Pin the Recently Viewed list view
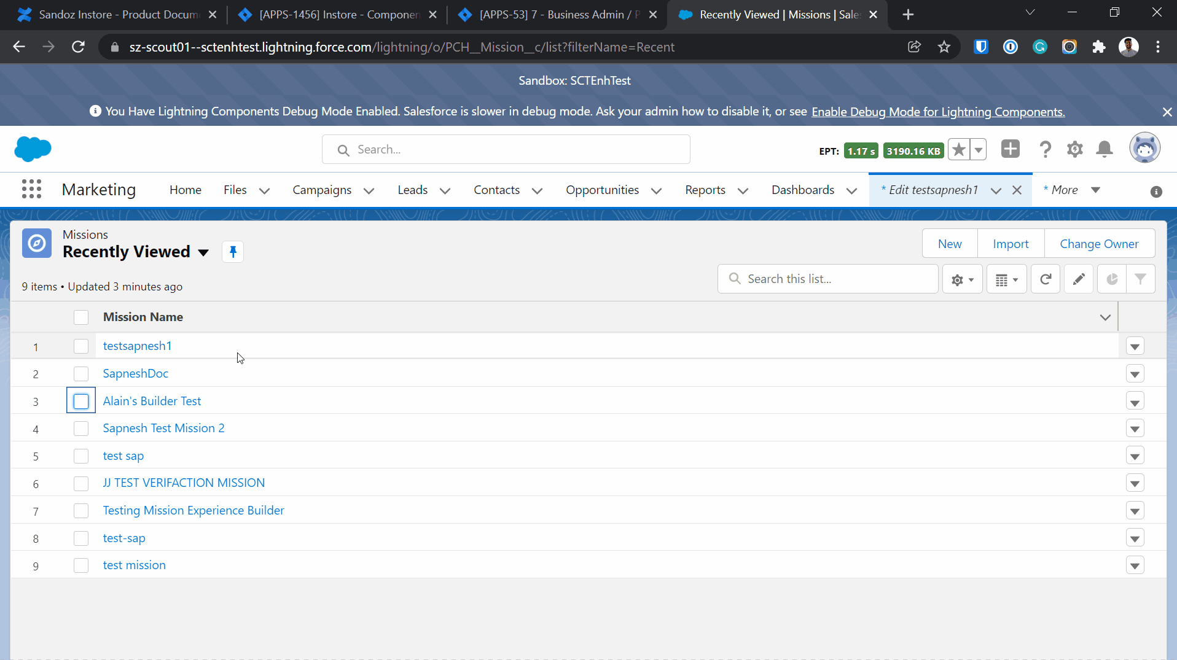Viewport: 1177px width, 660px height. [x=233, y=252]
